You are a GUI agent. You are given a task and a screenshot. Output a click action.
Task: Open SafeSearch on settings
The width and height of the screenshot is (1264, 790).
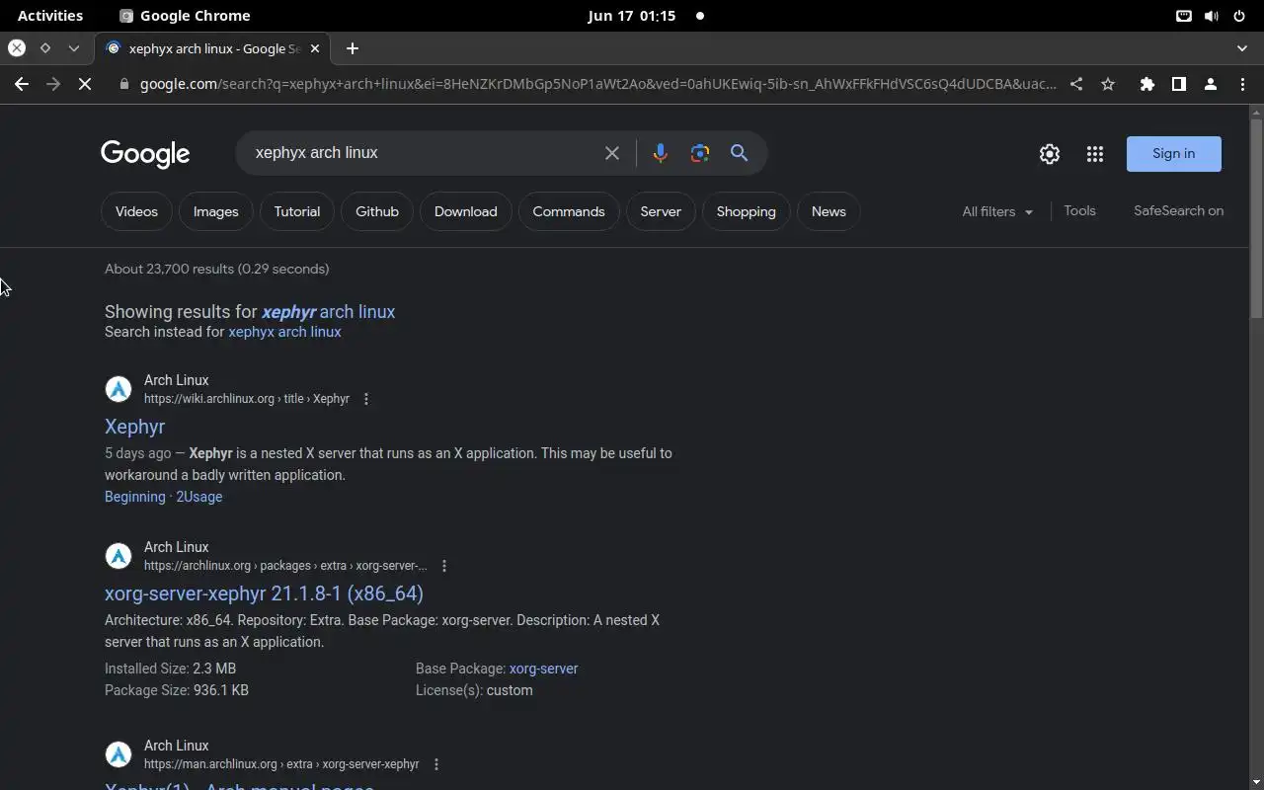(x=1178, y=210)
